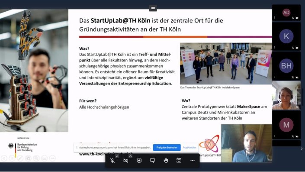The width and height of the screenshot is (305, 172).
Task: Open the options menu on the AD tile
Action: 274,17
